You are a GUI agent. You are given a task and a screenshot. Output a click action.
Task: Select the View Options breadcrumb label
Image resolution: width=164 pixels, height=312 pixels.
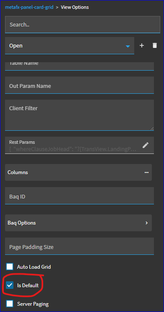(75, 8)
